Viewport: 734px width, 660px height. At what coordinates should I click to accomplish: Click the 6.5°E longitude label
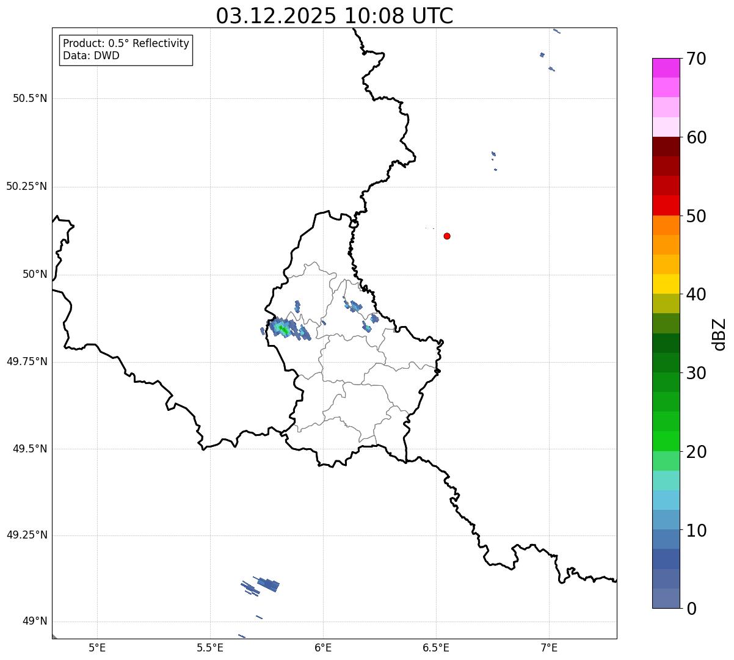(x=436, y=647)
